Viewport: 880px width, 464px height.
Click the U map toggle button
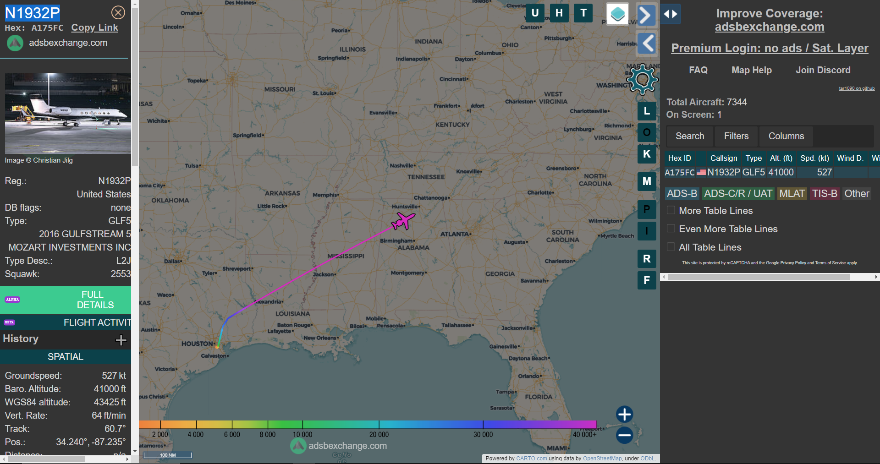[x=535, y=13]
